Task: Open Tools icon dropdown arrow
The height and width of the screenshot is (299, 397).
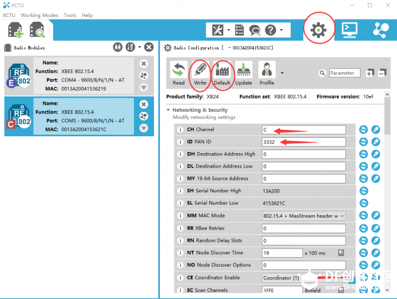Action: (x=228, y=30)
